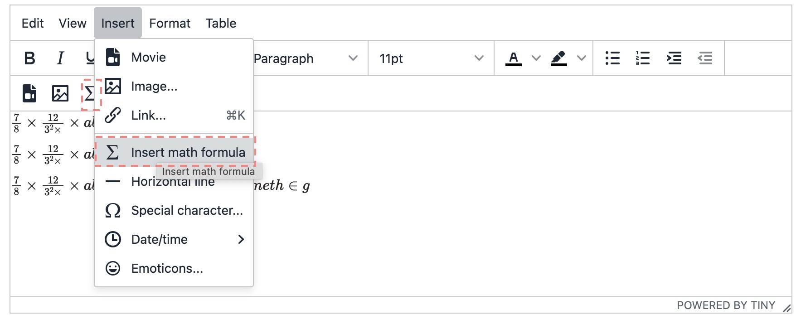
Task: Expand the Date/time submenu
Action: [x=175, y=239]
